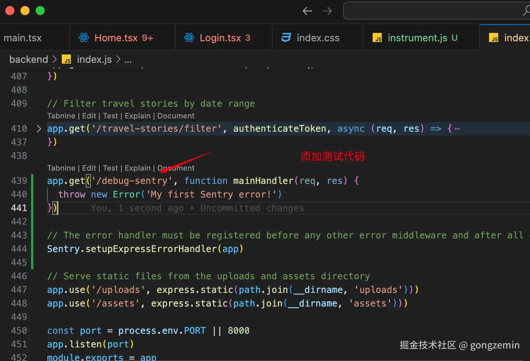The image size is (530, 361).
Task: Click the JS icon in the breadcrumb
Action: tap(66, 59)
